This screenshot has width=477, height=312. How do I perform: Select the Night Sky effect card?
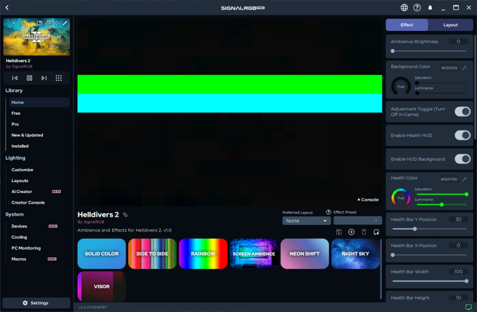point(355,254)
